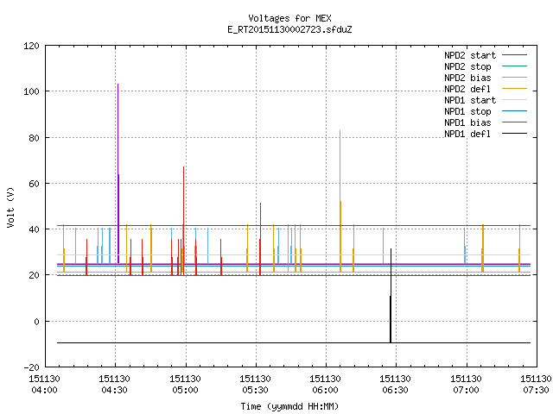Click the x-axis tick label 05:00
This screenshot has width=553, height=414.
185,390
